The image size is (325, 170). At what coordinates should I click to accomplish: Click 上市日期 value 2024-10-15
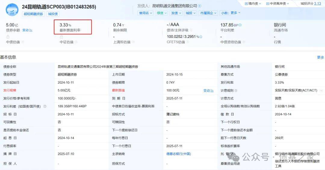[174, 74]
